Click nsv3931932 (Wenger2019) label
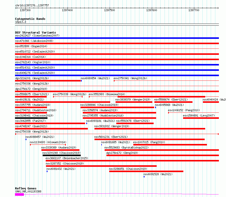The width and height of the screenshot is (226, 197). [x=112, y=126]
